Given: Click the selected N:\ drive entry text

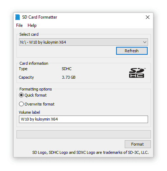Looking at the screenshot, I should [43, 42].
